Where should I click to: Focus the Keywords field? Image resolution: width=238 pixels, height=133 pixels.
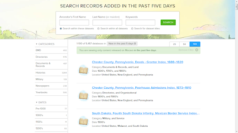point(141,23)
